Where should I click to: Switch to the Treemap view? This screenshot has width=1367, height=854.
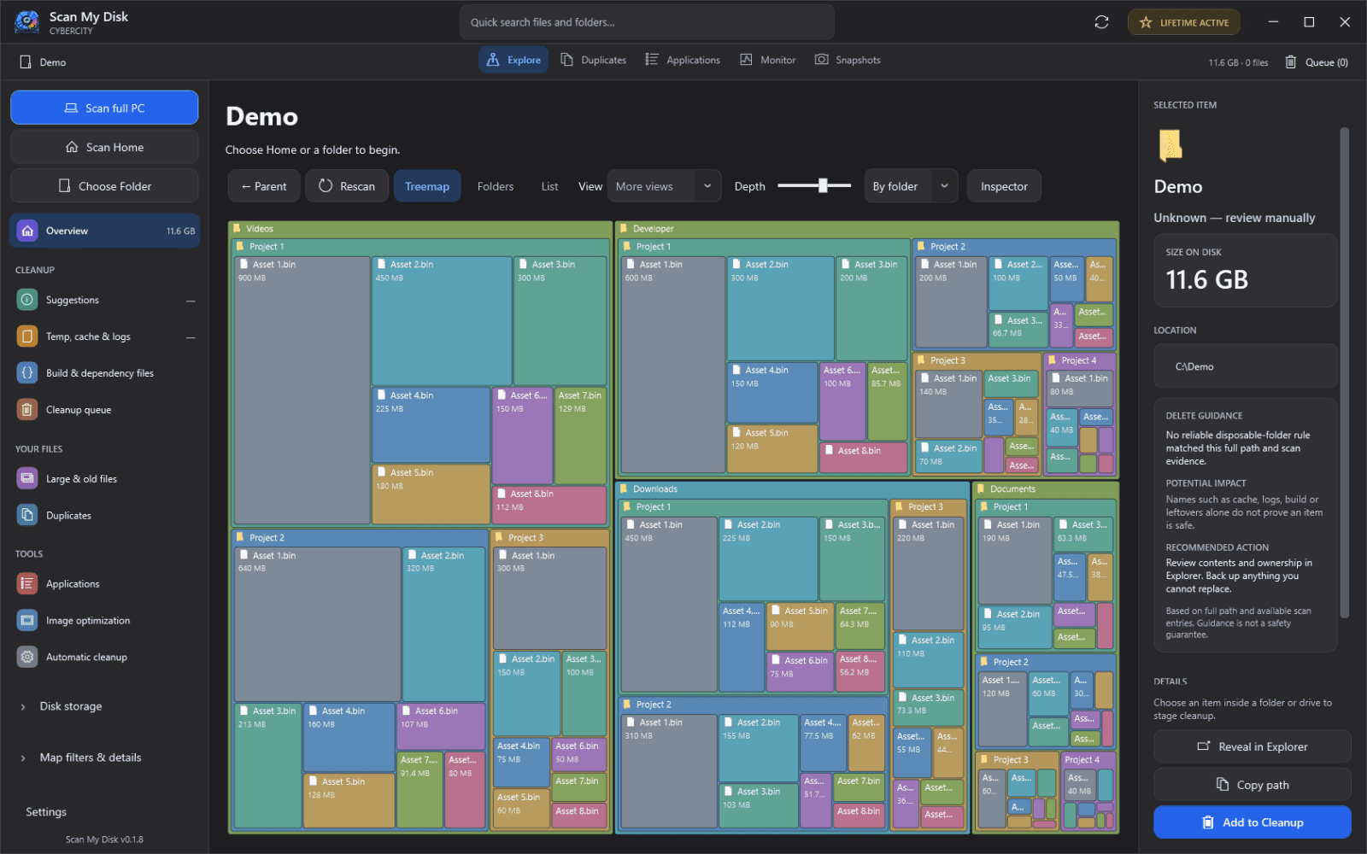coord(427,186)
